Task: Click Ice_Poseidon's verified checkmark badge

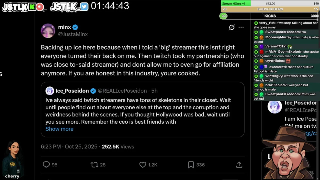Action: [93, 91]
